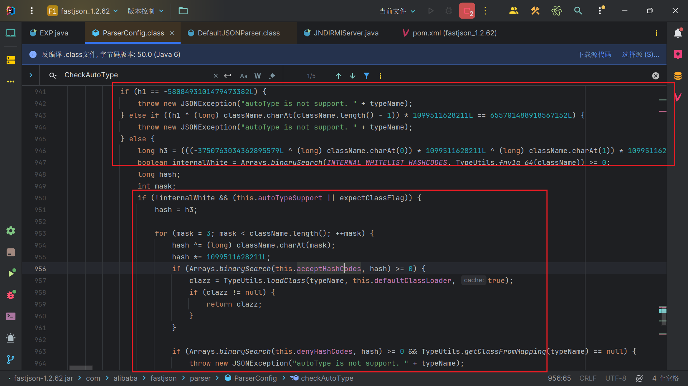The height and width of the screenshot is (386, 688).
Task: Click the CheckAutoType search field
Action: (136, 75)
